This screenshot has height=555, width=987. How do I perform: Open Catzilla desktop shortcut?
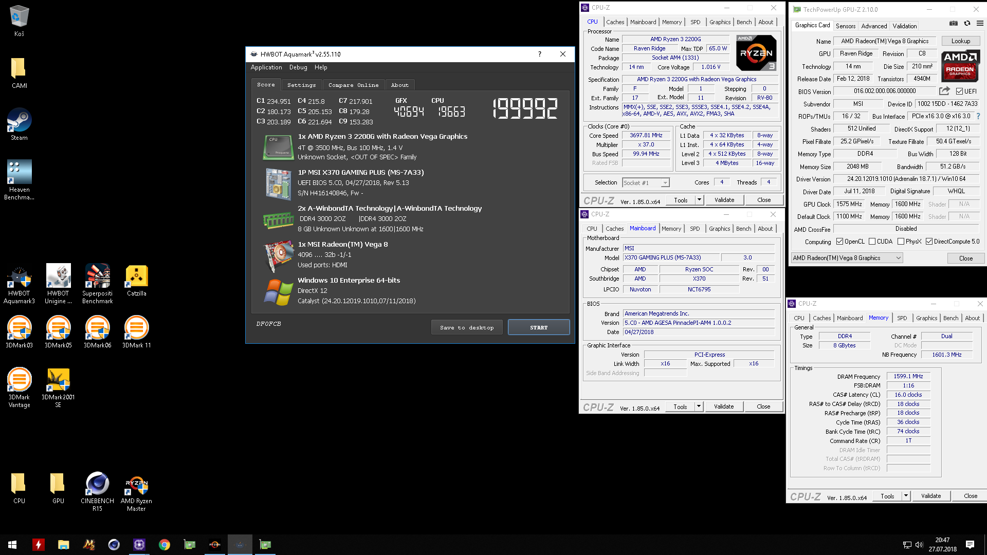pos(136,281)
